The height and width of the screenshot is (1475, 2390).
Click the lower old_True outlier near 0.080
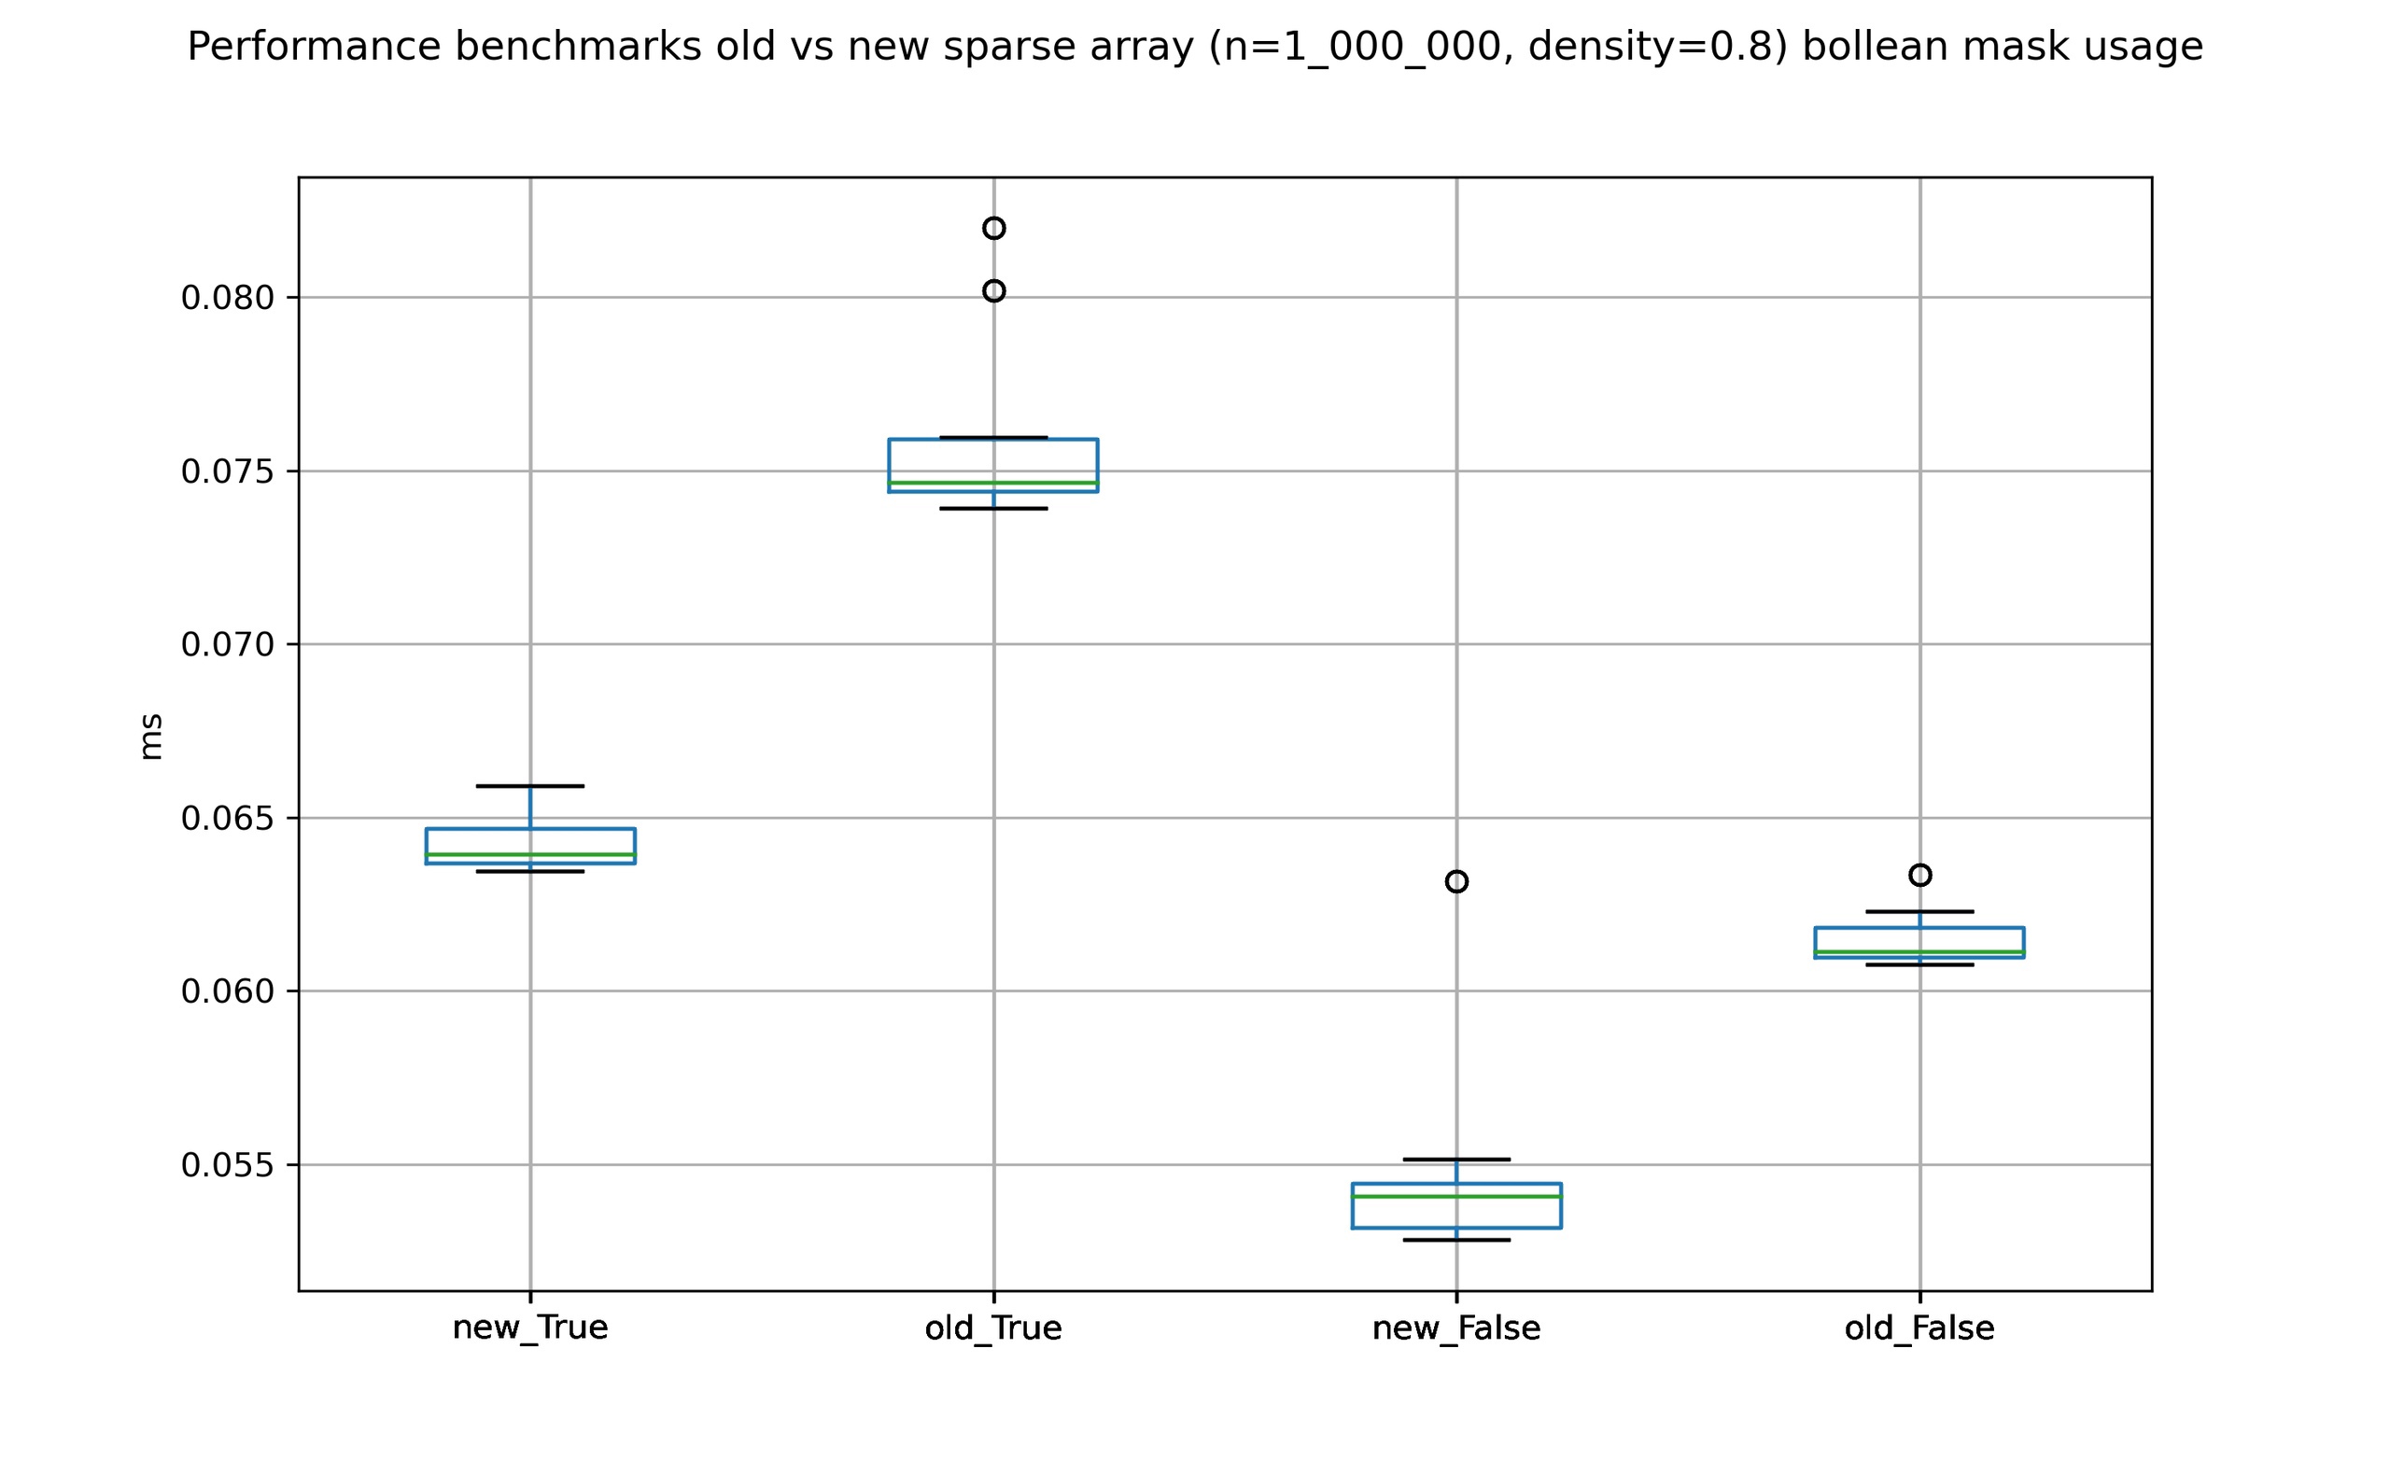(993, 290)
